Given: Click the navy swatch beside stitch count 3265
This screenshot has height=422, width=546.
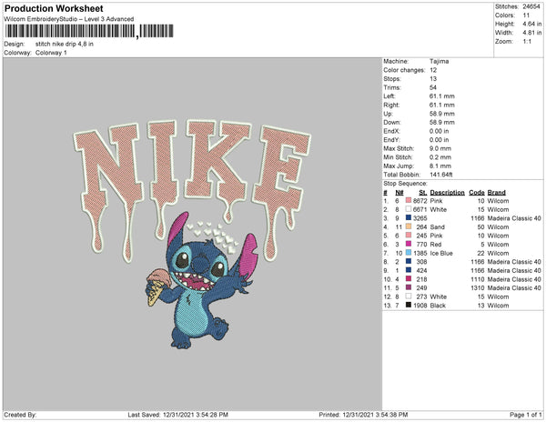Looking at the screenshot, I should coord(409,218).
